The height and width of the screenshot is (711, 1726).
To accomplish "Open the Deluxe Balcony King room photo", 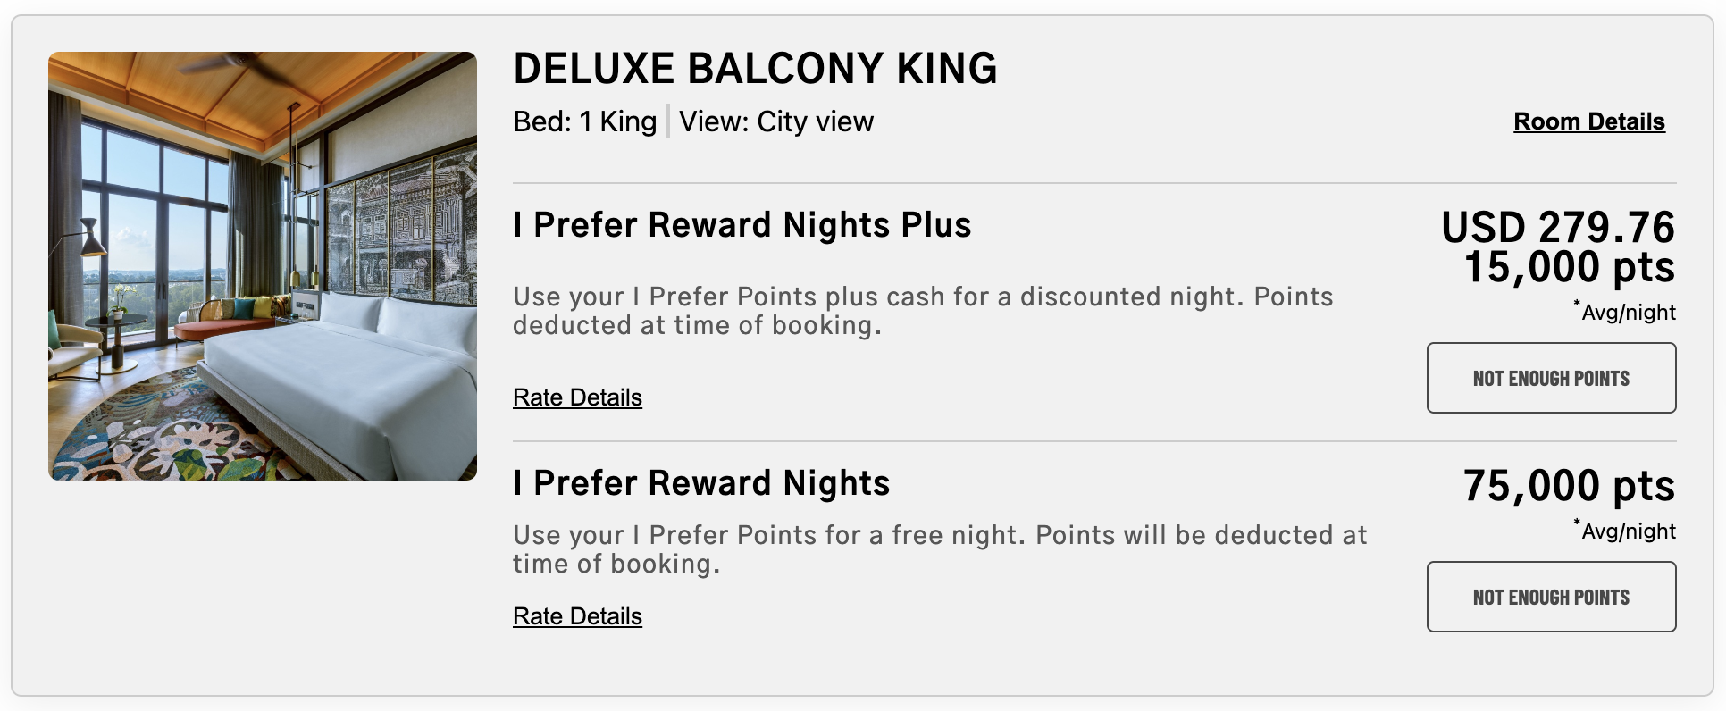I will click(x=263, y=266).
